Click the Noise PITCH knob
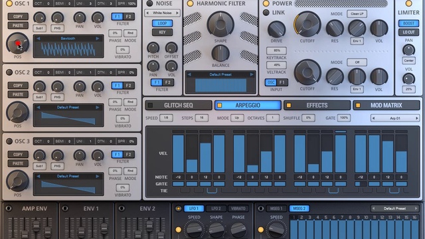 click(x=153, y=48)
